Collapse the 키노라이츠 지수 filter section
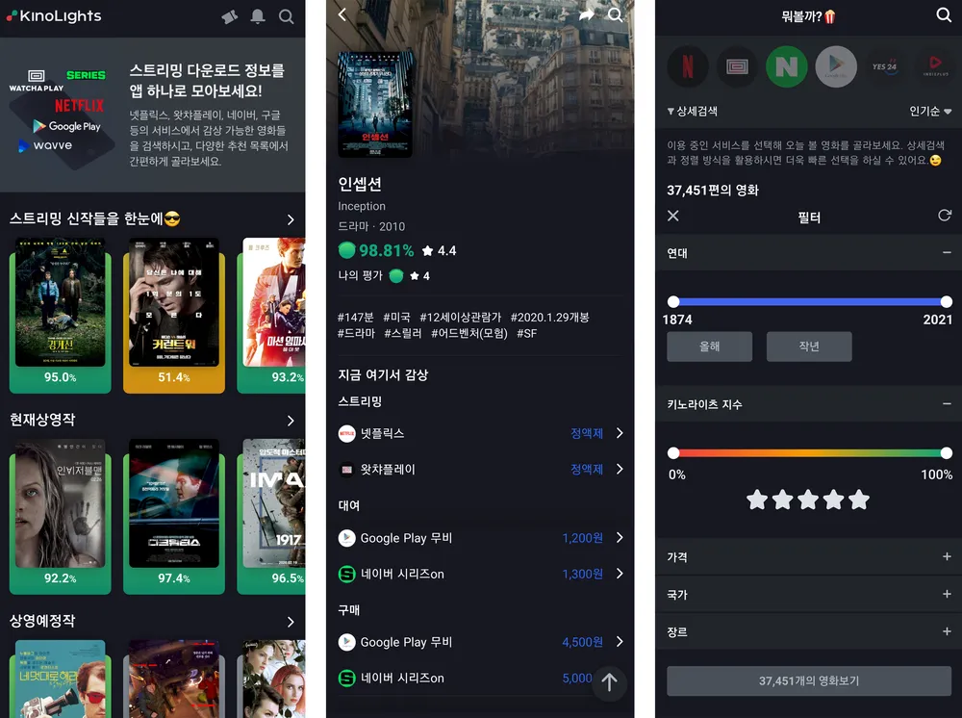962x718 pixels. tap(947, 404)
